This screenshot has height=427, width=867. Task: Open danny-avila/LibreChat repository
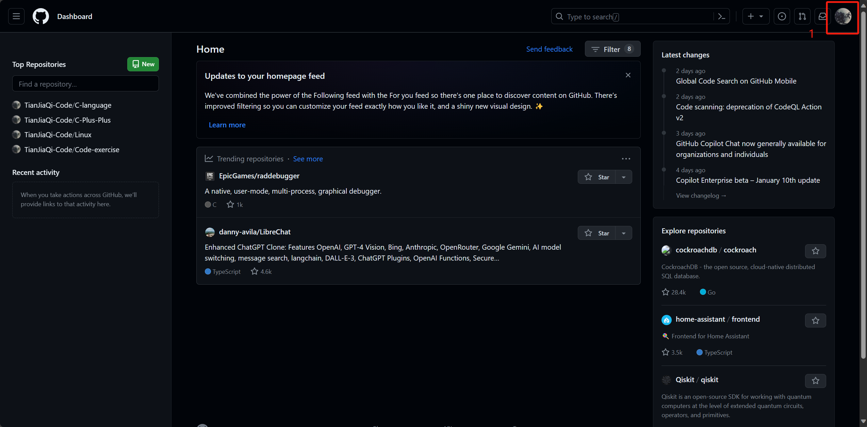point(255,232)
